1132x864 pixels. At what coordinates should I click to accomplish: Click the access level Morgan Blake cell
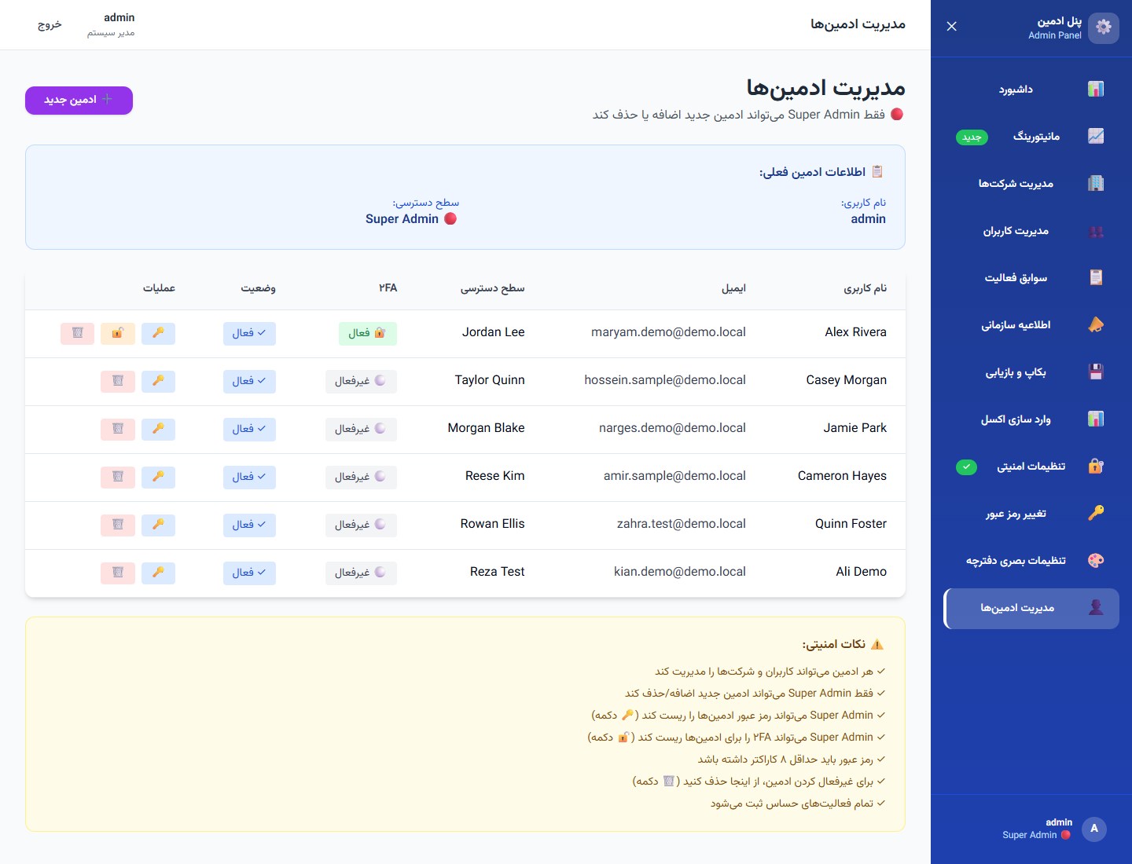pos(486,428)
